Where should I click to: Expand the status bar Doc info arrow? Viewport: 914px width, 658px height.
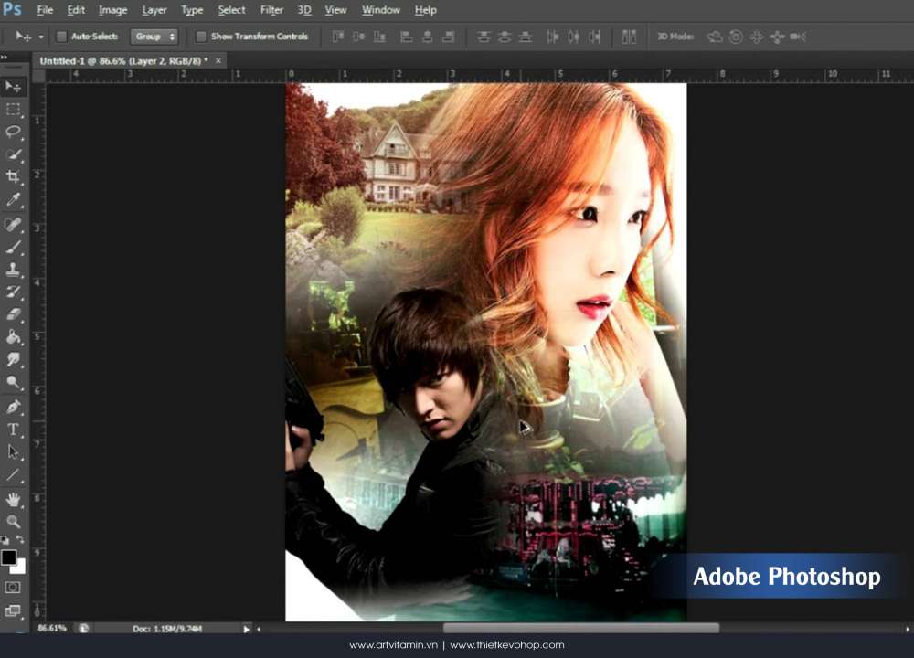coord(246,629)
